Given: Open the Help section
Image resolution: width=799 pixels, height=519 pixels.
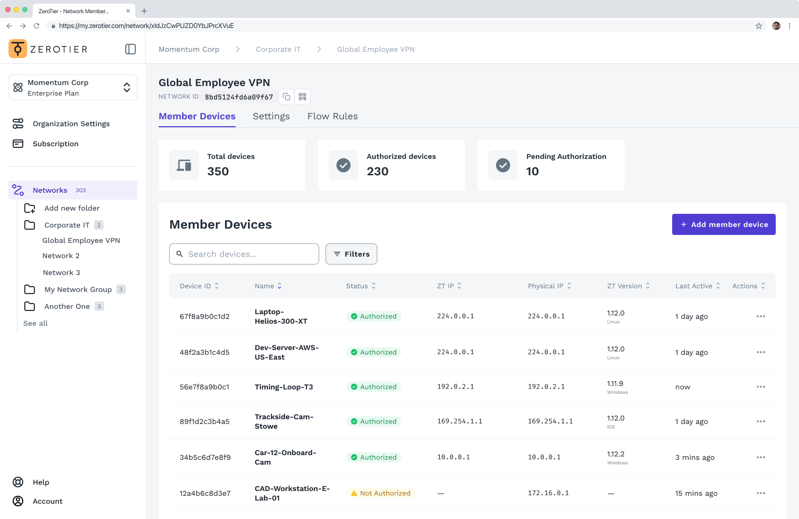Looking at the screenshot, I should click(x=41, y=482).
